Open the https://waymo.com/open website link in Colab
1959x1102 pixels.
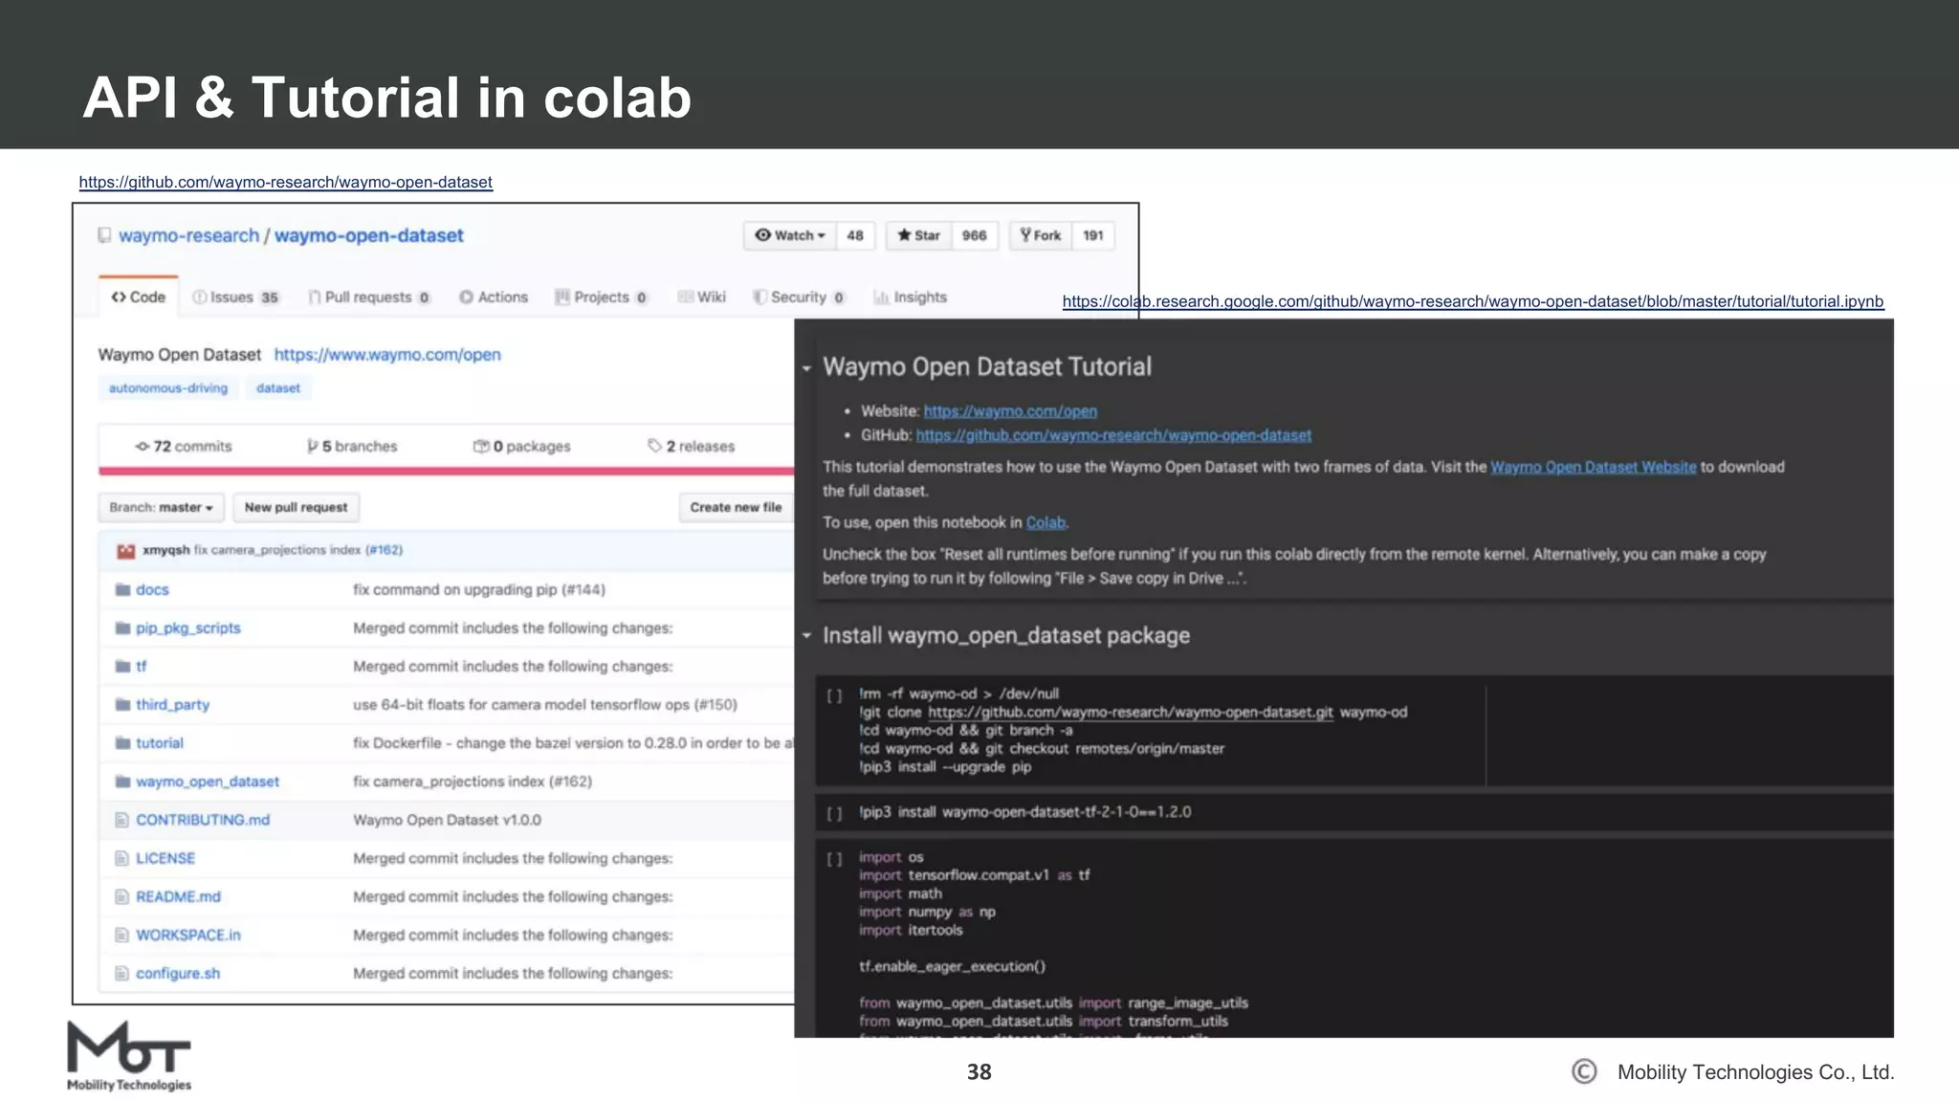(1010, 411)
